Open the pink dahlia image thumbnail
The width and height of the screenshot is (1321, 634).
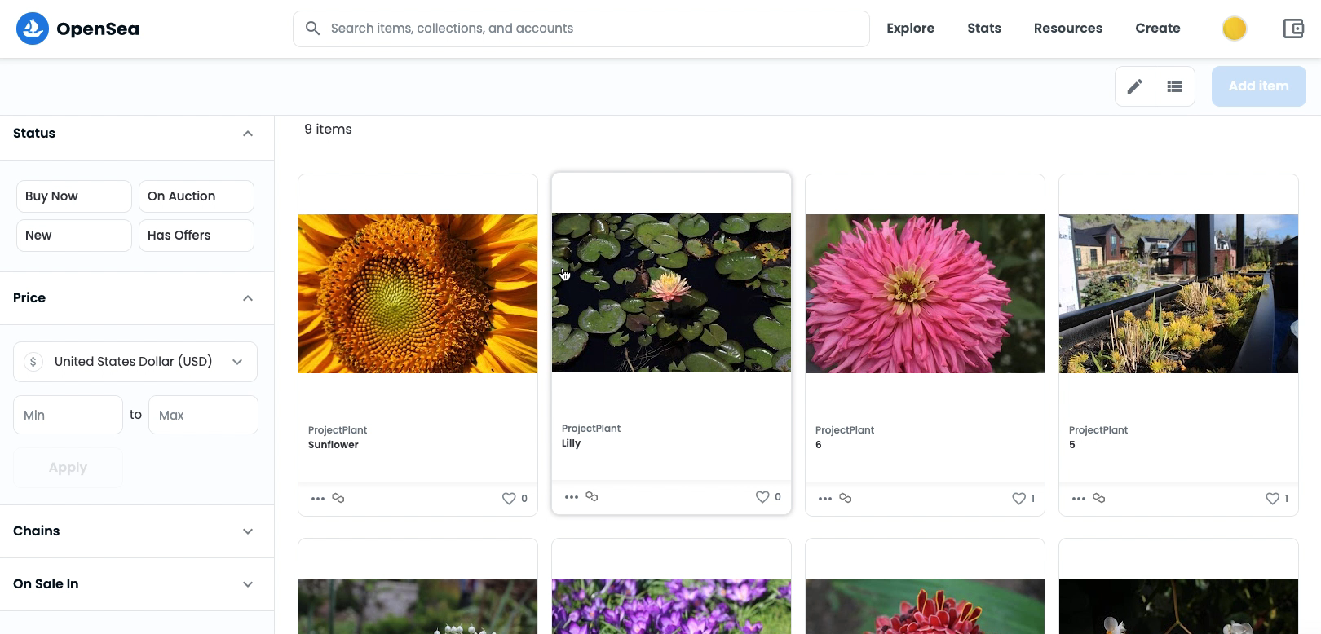click(925, 294)
